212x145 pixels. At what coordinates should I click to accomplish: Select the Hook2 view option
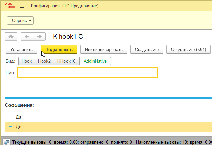point(44,61)
